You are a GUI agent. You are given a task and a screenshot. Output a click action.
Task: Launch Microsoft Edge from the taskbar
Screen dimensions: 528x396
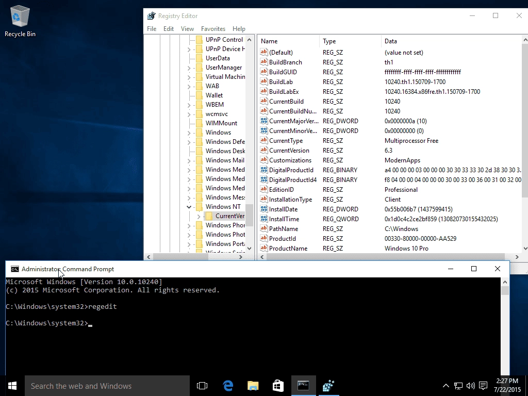point(228,386)
